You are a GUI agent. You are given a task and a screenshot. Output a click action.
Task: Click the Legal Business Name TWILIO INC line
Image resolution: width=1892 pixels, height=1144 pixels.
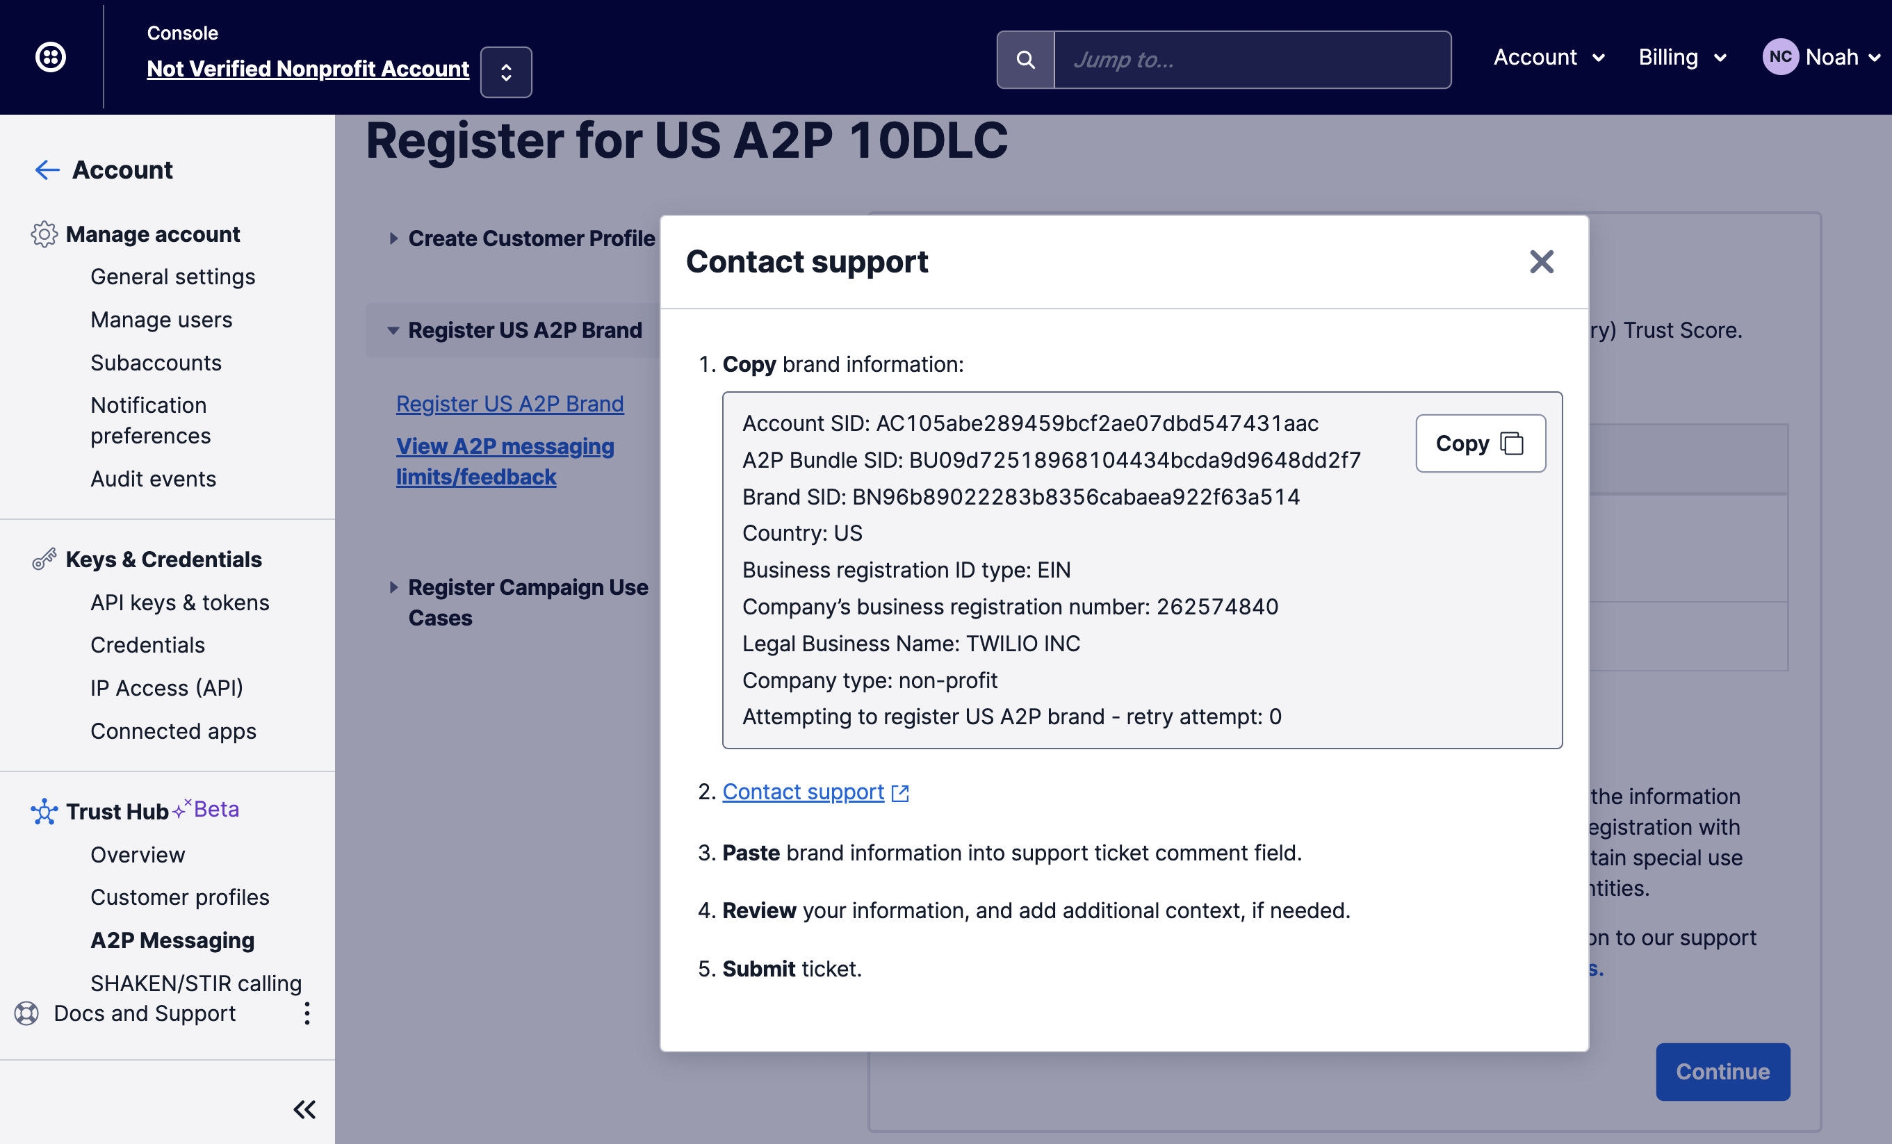click(x=911, y=644)
